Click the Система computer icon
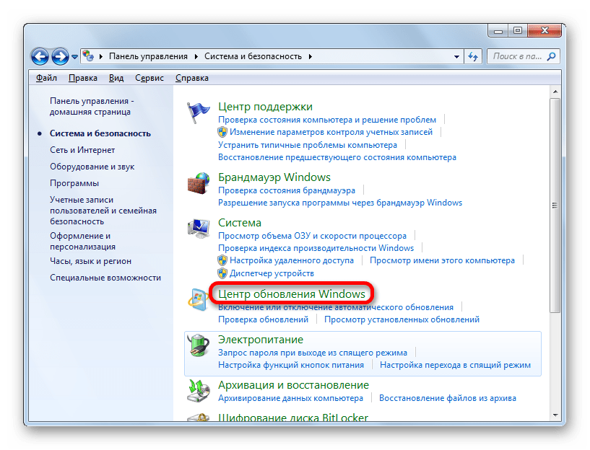 point(198,229)
